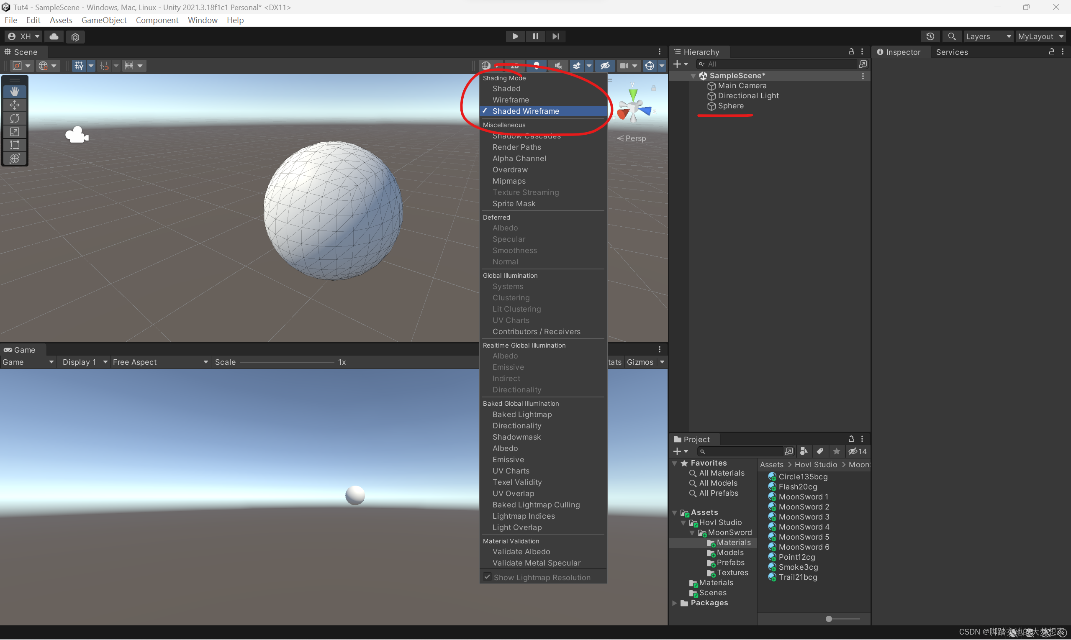Select the Move tool in Scene
1071x640 pixels.
pos(15,105)
